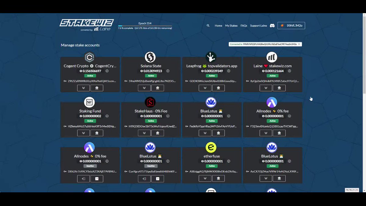This screenshot has width=366, height=206.
Task: Click Inactive badge on Allnodes DEh2Ar7 card
Action: tap(90, 166)
